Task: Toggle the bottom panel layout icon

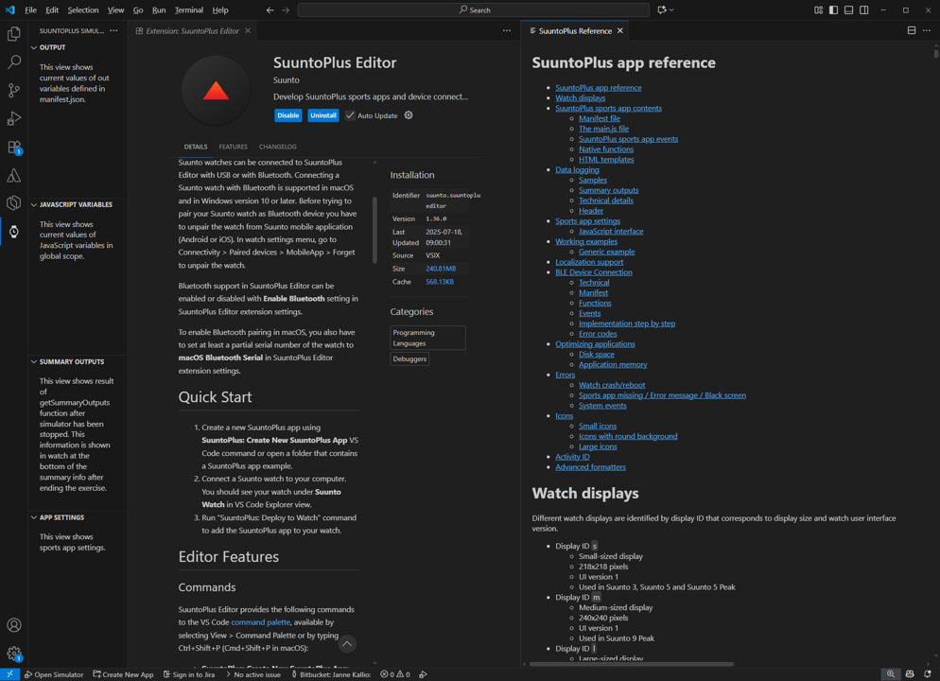Action: [x=848, y=10]
